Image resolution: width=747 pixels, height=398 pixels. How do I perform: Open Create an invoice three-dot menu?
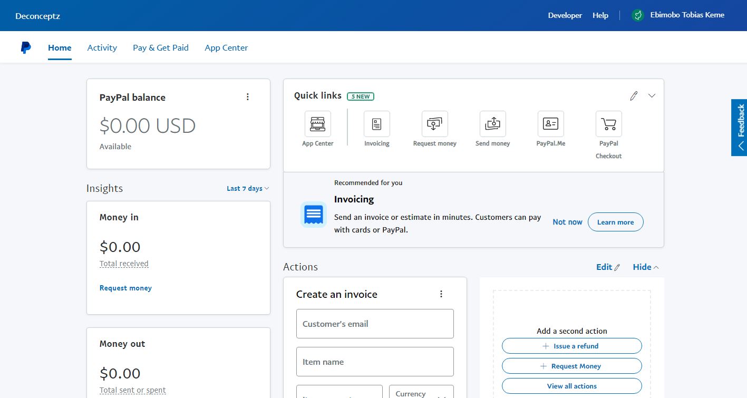pyautogui.click(x=441, y=294)
